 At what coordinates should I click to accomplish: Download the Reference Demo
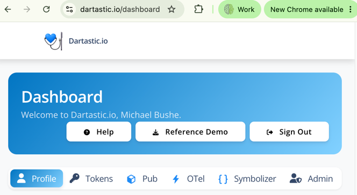coord(190,132)
